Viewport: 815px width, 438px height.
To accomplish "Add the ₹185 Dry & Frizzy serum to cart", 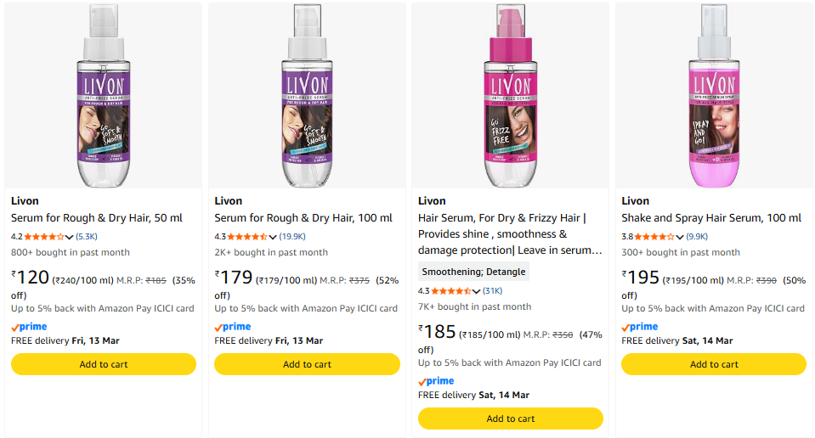I will tap(510, 418).
